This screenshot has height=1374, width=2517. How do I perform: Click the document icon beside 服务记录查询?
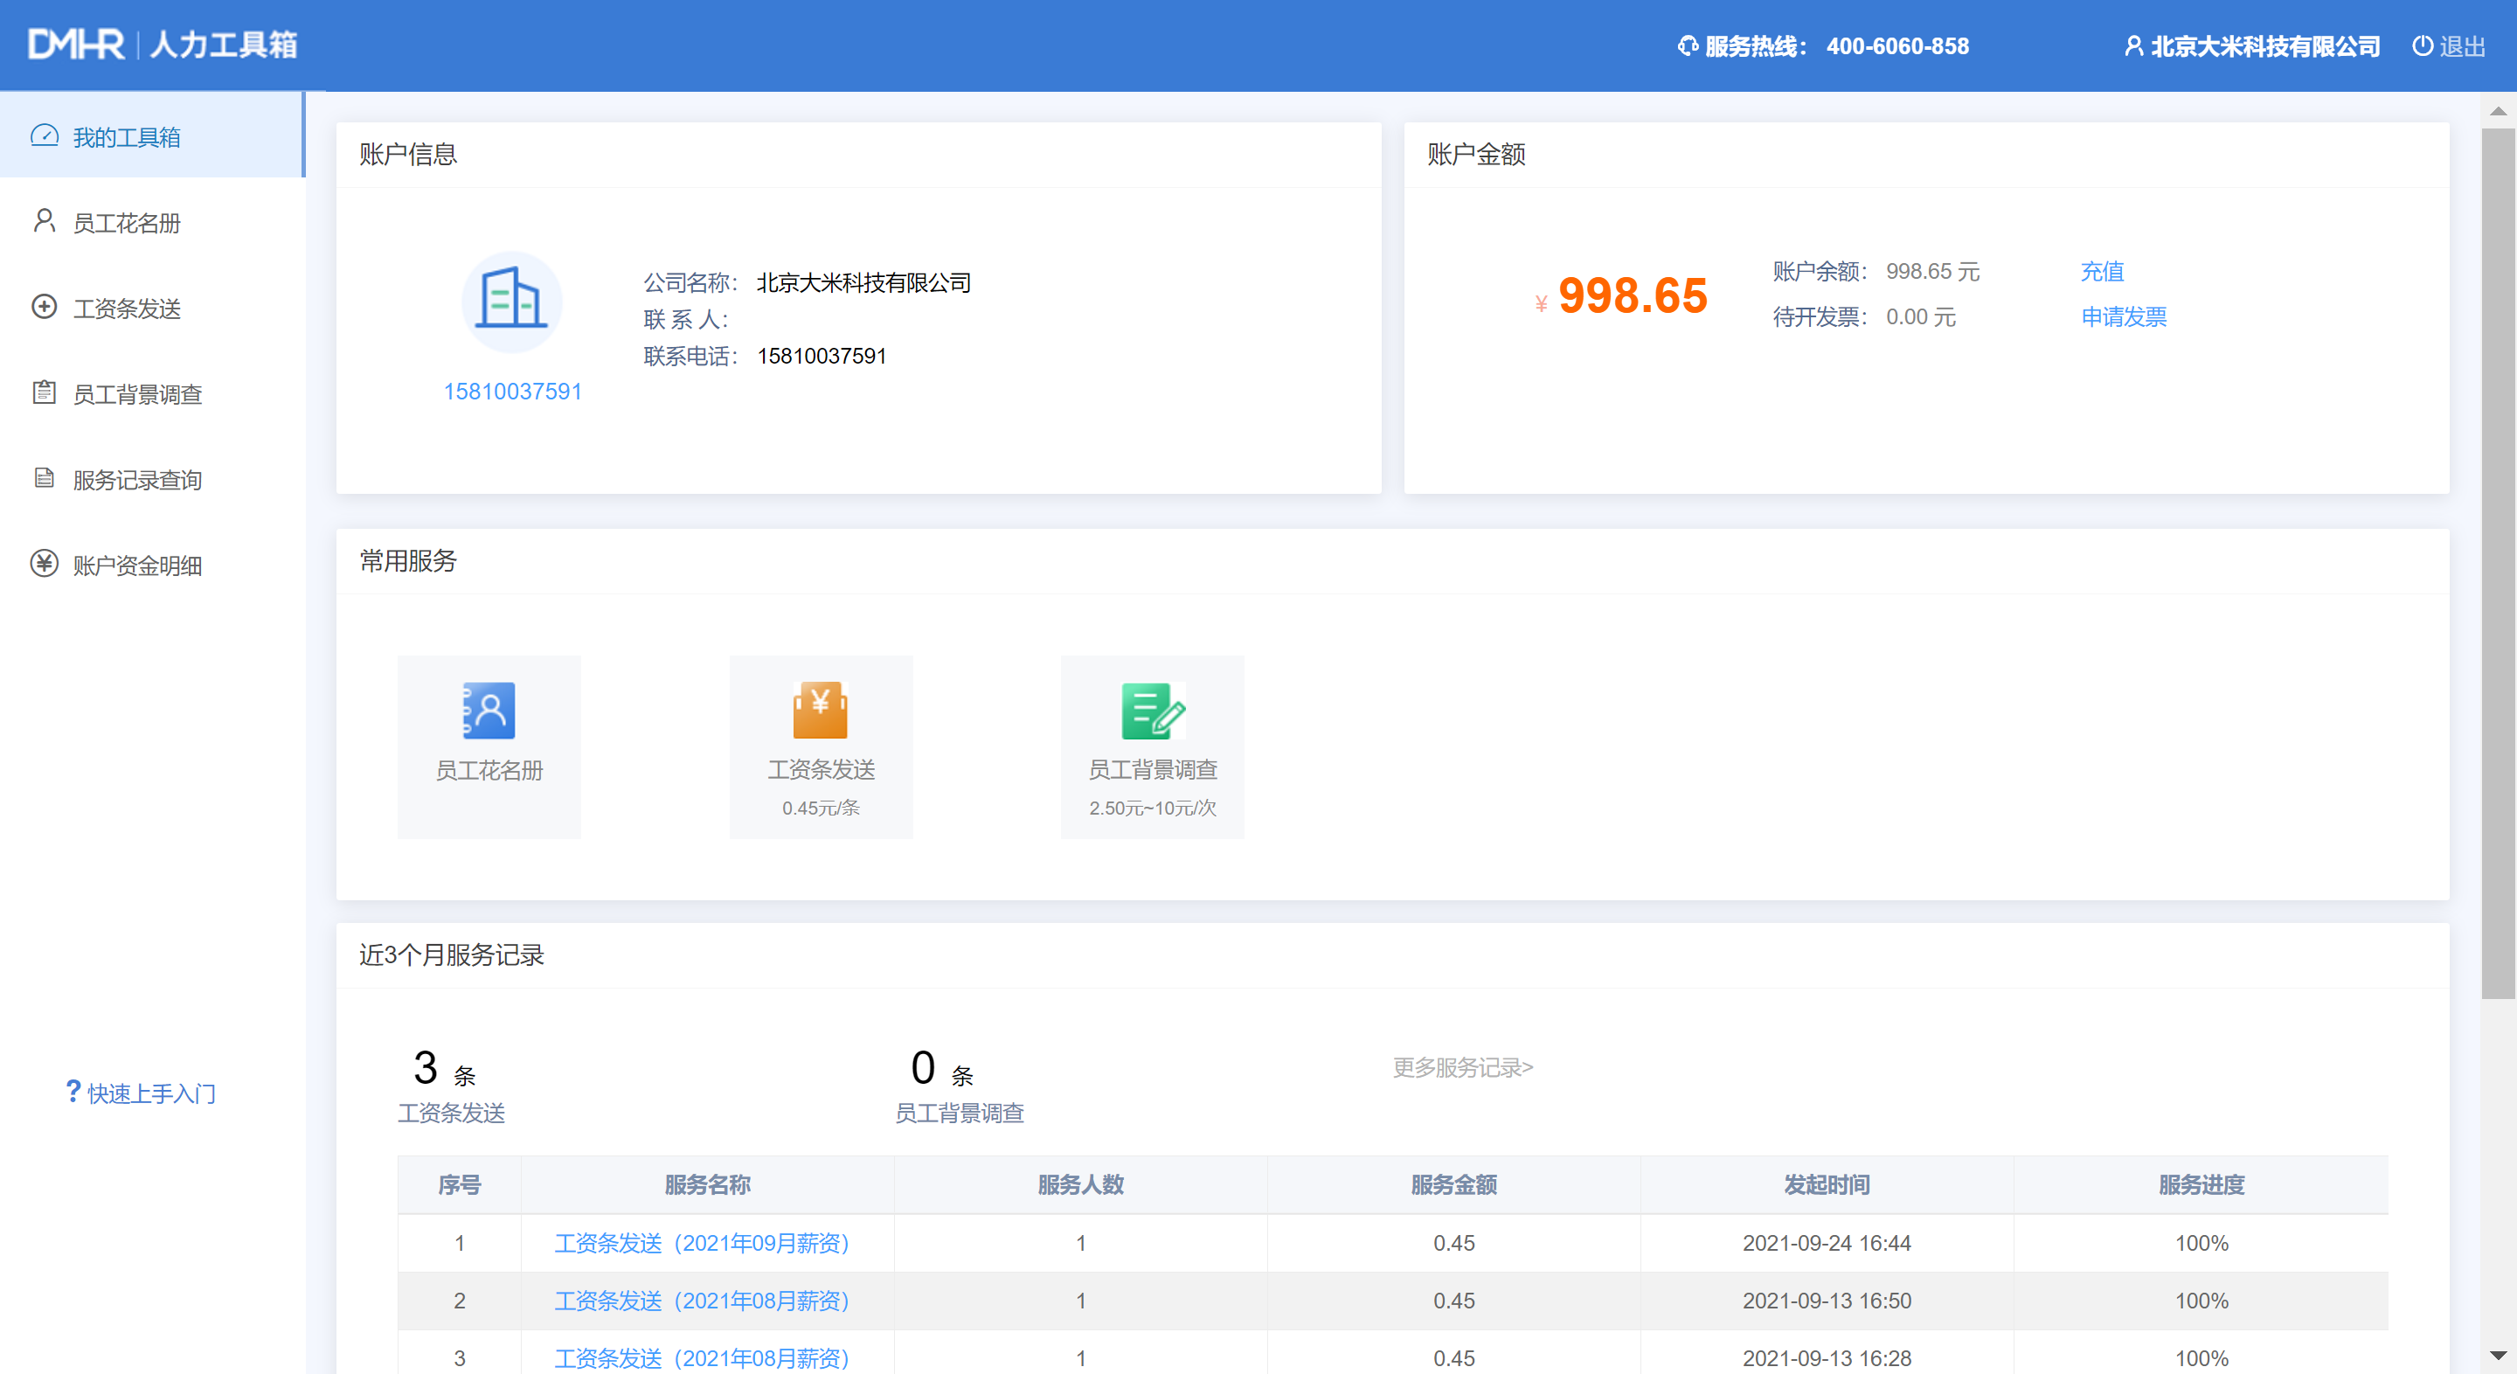pyautogui.click(x=44, y=478)
